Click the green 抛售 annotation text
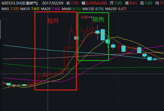 pyautogui.click(x=98, y=19)
